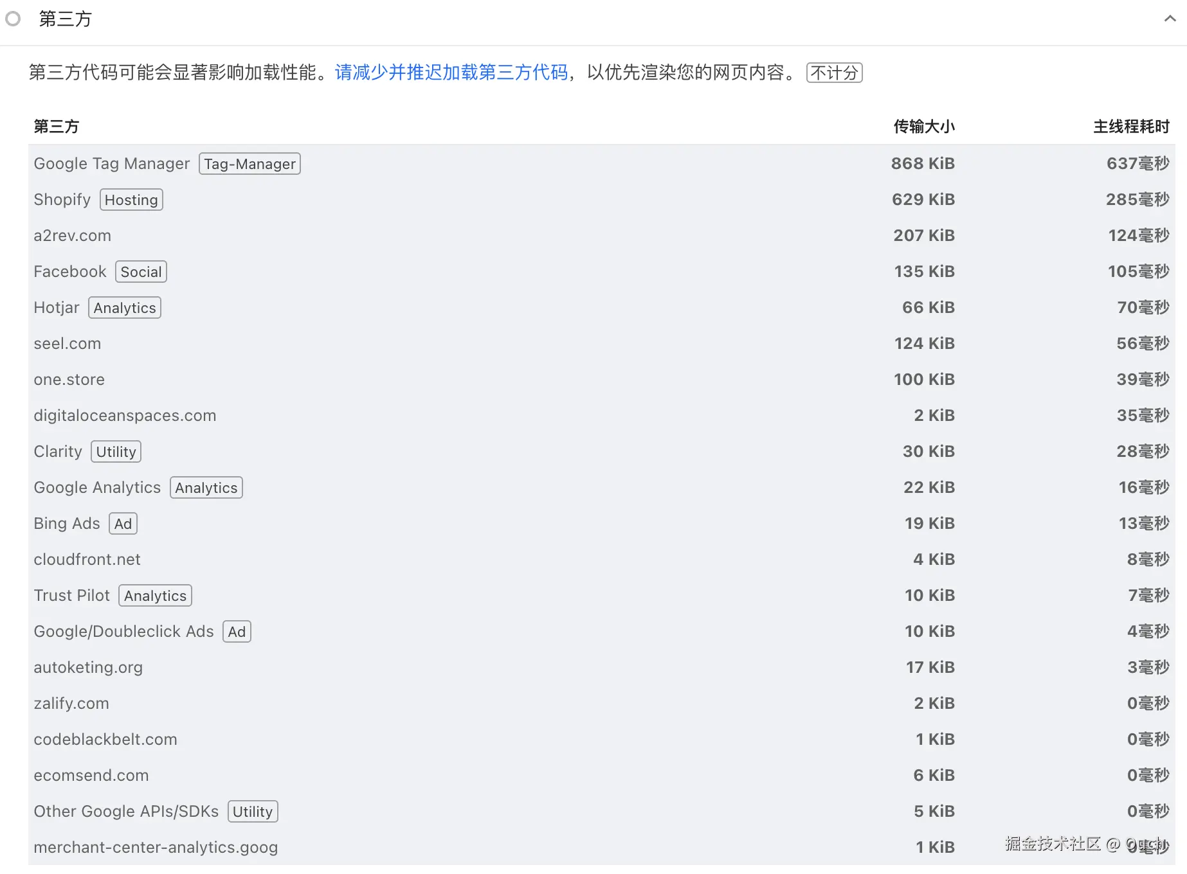
Task: Select the codeblackbelt.com row
Action: 602,740
